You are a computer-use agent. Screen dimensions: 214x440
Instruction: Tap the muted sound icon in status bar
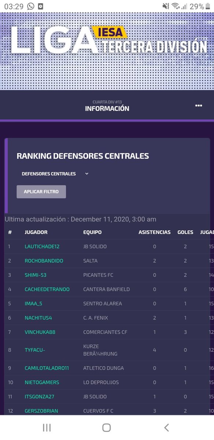[x=166, y=6]
